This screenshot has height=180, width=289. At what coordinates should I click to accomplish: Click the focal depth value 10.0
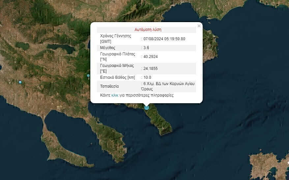point(147,77)
